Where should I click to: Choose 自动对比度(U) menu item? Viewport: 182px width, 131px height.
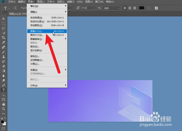click(47, 21)
